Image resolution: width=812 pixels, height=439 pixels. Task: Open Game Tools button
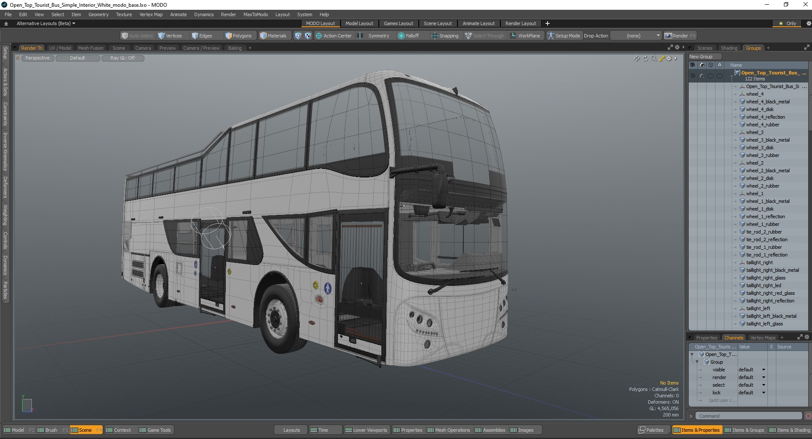156,430
